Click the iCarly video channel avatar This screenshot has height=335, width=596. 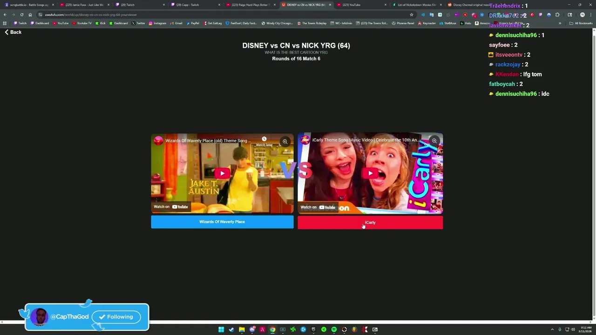coord(305,140)
